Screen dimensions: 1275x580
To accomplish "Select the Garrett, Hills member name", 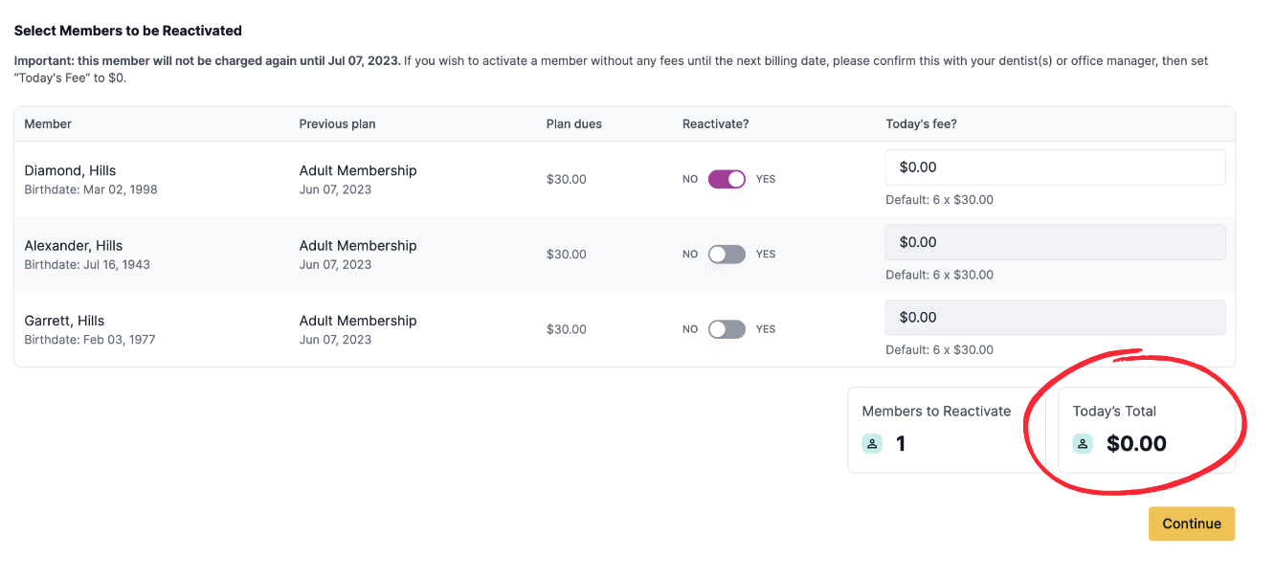I will coord(64,321).
